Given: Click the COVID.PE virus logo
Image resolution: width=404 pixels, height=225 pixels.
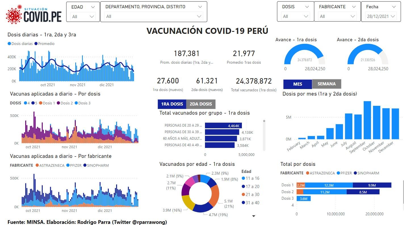Looking at the screenshot, I should 14,14.
